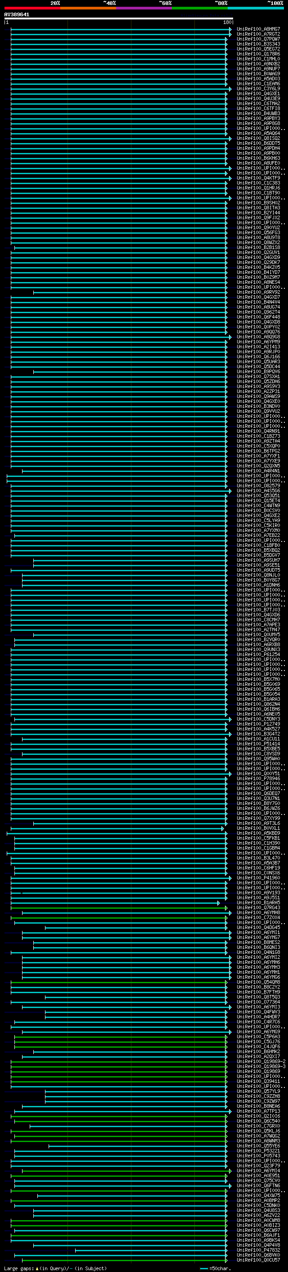Click alignment bar of UniRef100_A8HMG7

pos(121,30)
